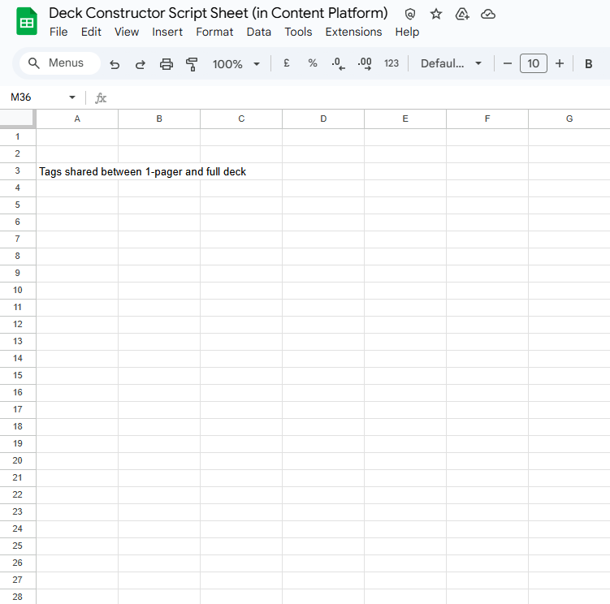Increase font size with plus button

(560, 63)
